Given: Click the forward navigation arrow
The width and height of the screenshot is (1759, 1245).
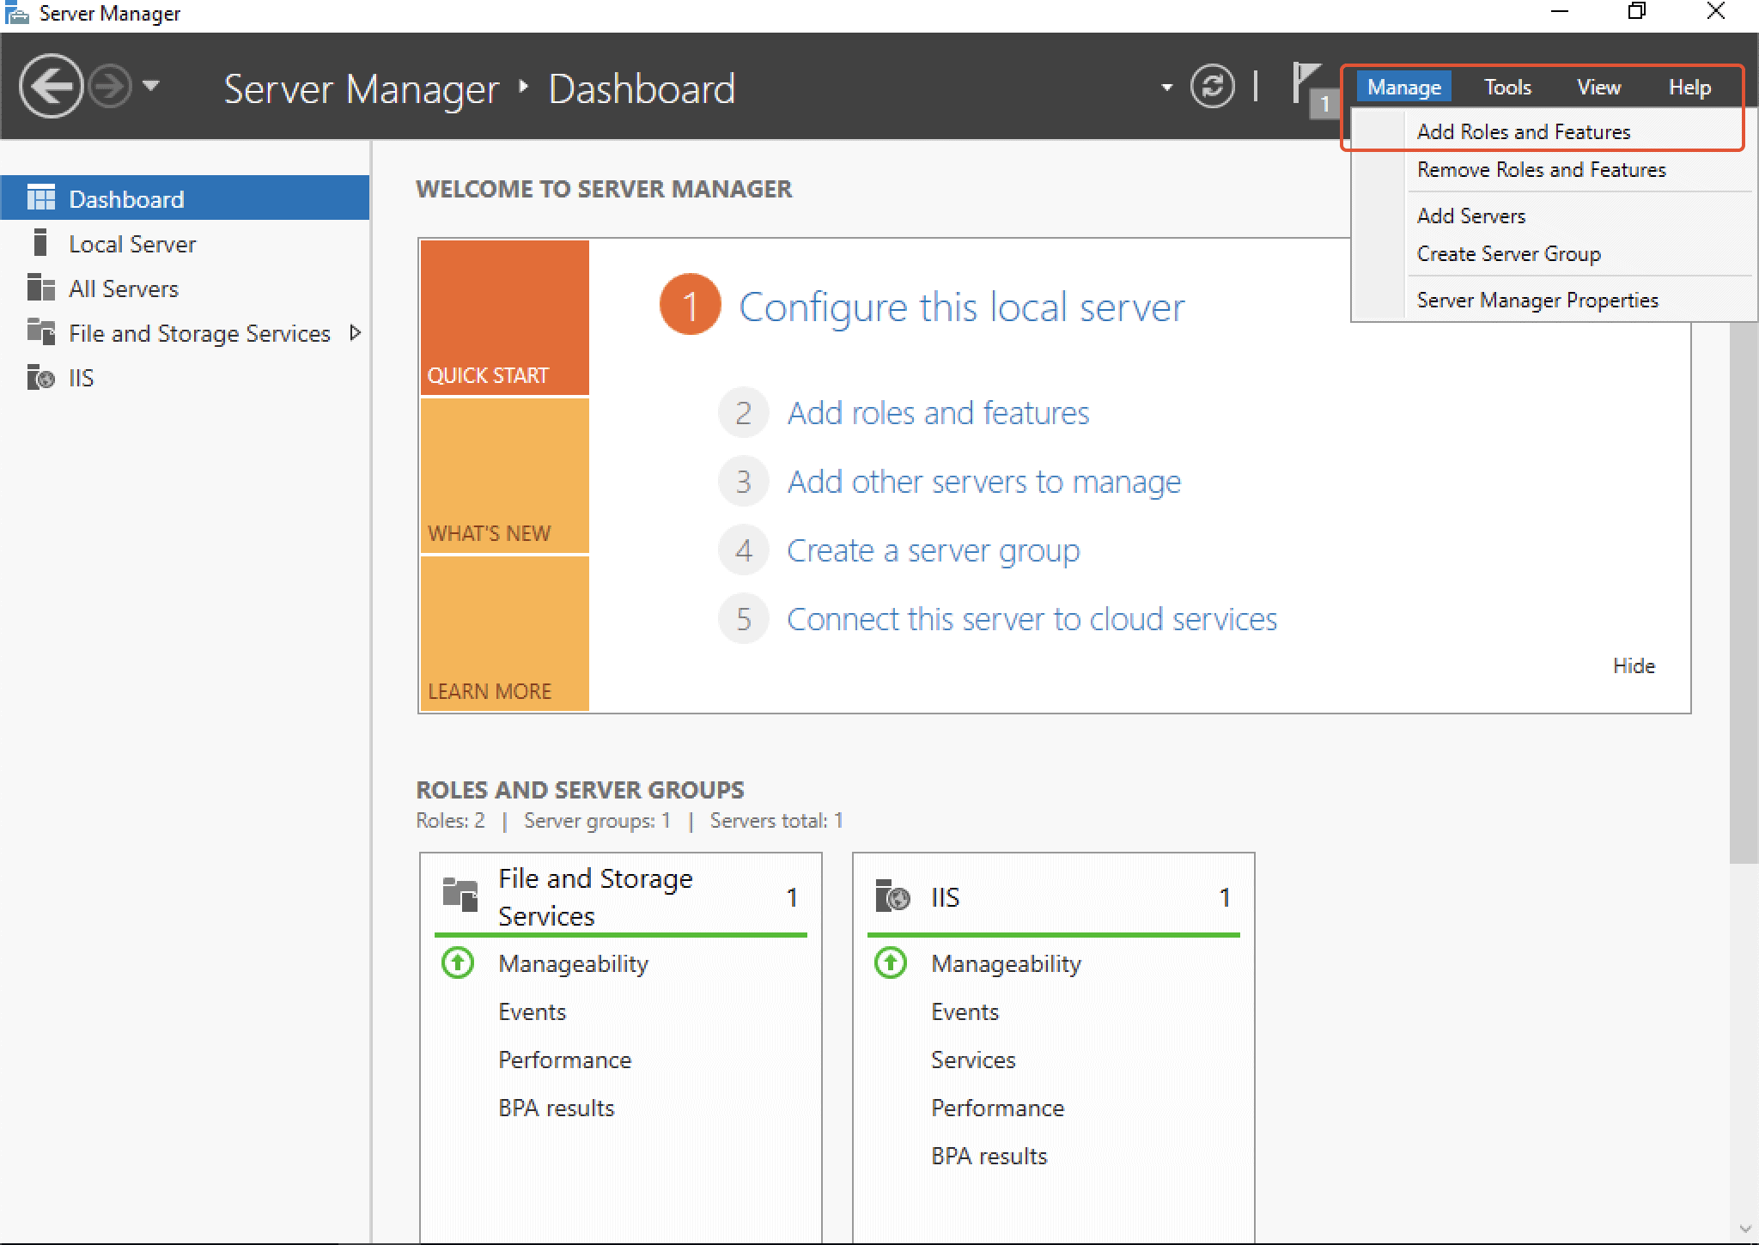Looking at the screenshot, I should point(110,86).
